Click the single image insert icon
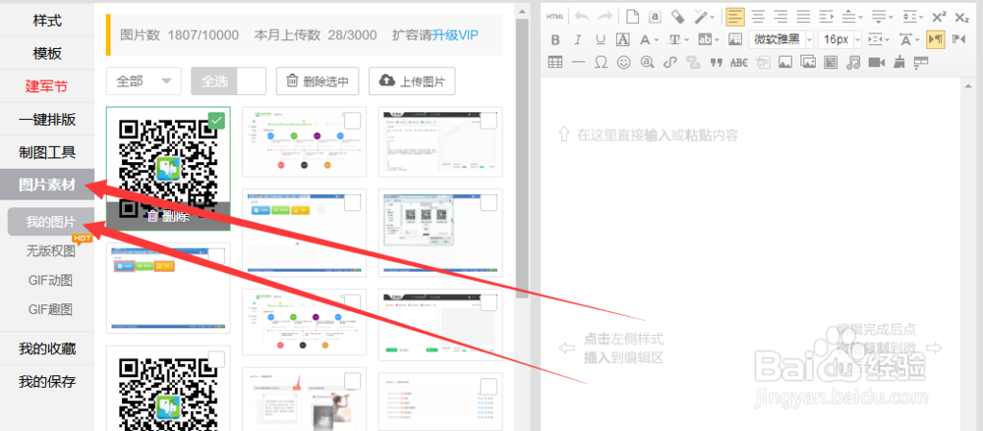The height and width of the screenshot is (431, 983). coord(785,62)
